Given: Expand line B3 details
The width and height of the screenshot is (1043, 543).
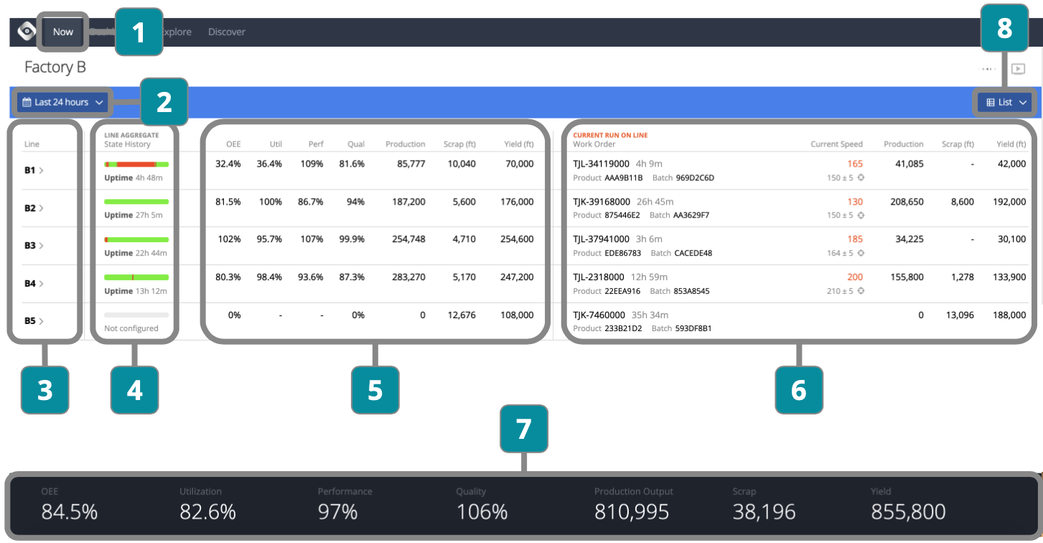Looking at the screenshot, I should 34,246.
